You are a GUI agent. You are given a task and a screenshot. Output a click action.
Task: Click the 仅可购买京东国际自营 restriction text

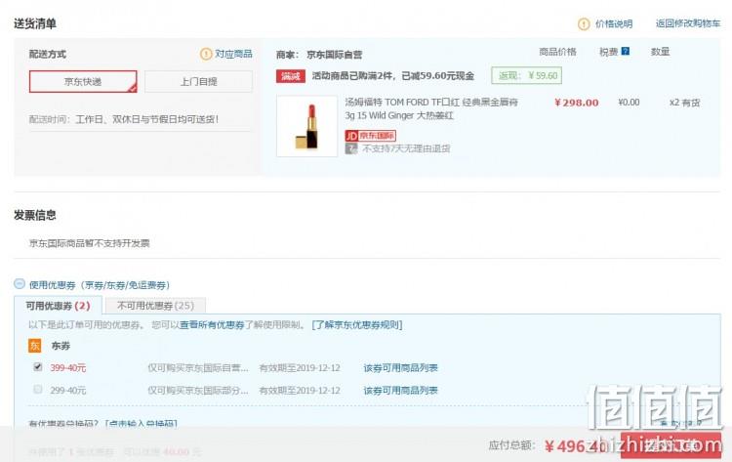(198, 368)
